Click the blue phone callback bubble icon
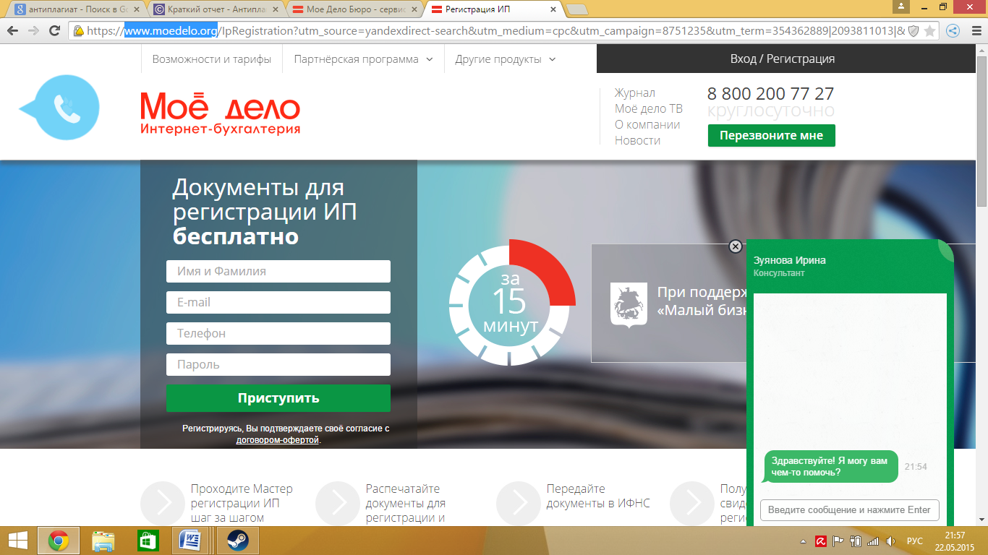The width and height of the screenshot is (988, 555). pyautogui.click(x=59, y=108)
